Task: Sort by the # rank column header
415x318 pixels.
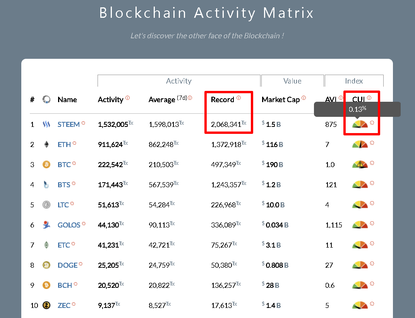Action: [32, 99]
